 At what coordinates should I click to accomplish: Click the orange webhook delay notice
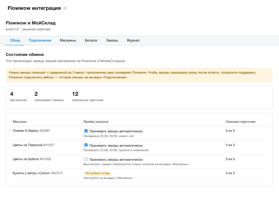139,75
